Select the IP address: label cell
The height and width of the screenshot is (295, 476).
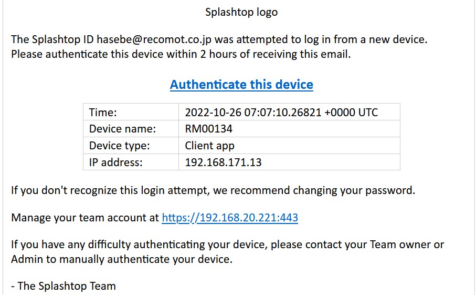131,162
